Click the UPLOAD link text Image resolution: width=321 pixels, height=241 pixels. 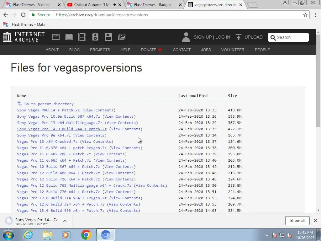(254, 37)
